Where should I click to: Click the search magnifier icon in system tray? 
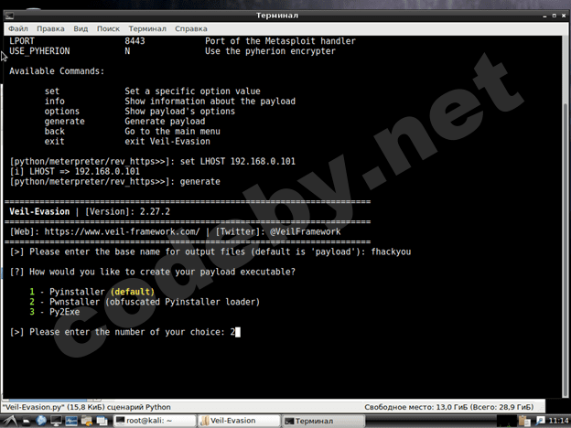540,421
